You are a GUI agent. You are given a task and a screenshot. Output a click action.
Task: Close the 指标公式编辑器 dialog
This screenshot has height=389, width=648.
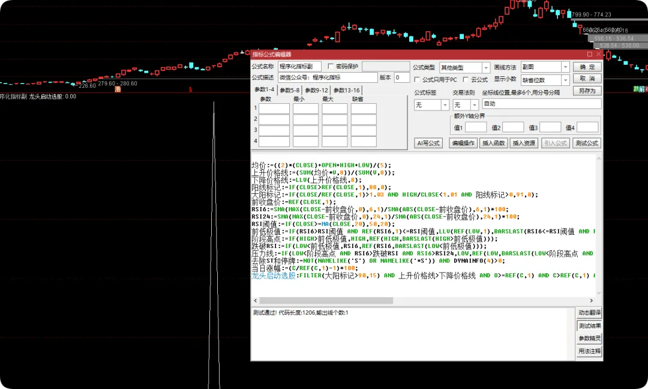(x=598, y=54)
